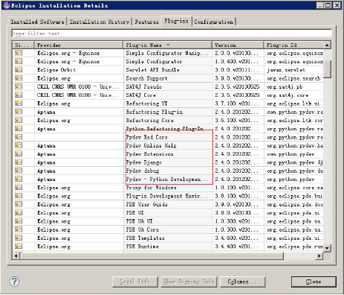Click signed icon for Proxy for Windows row
The height and width of the screenshot is (295, 344).
point(19,188)
